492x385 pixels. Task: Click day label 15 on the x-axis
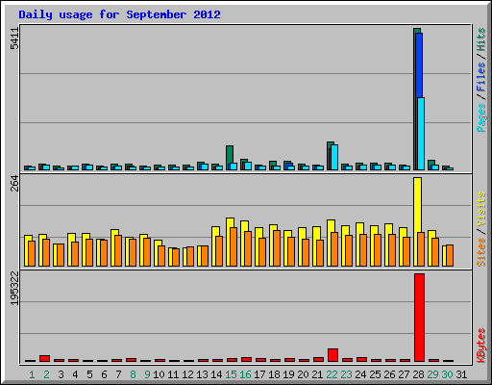pyautogui.click(x=231, y=374)
